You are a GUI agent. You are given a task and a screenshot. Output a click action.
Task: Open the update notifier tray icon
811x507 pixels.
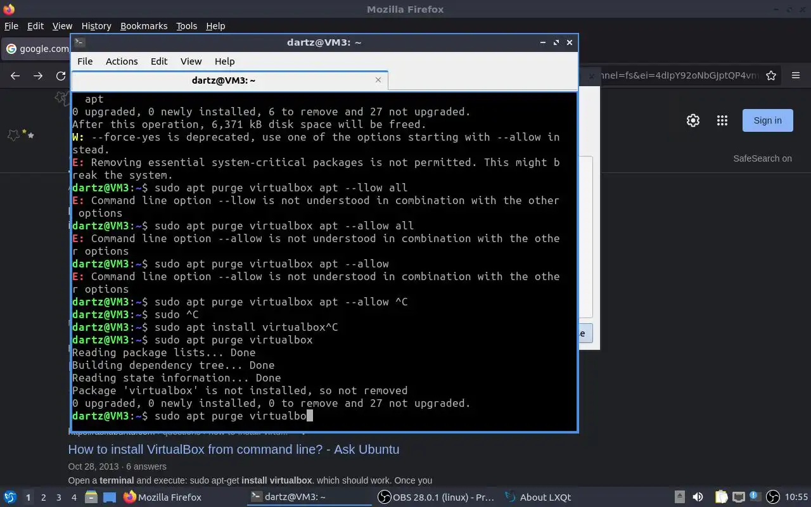(x=755, y=497)
